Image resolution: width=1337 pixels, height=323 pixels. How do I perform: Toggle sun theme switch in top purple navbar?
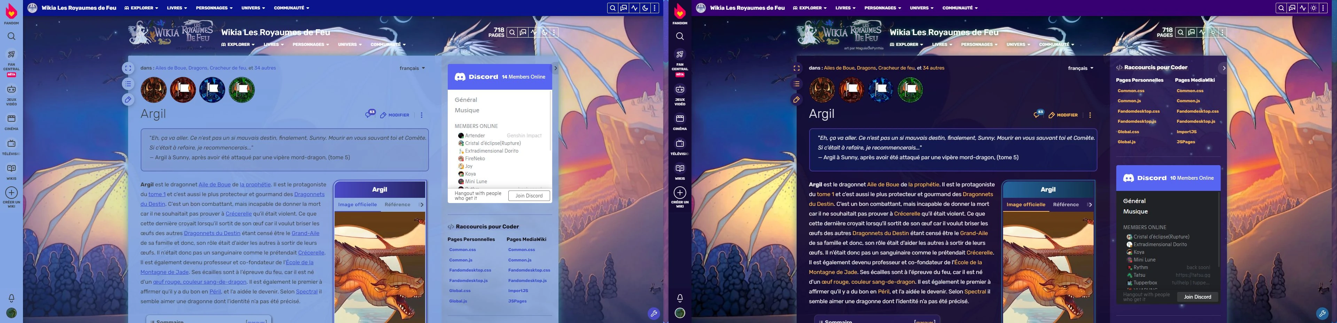coord(1314,8)
